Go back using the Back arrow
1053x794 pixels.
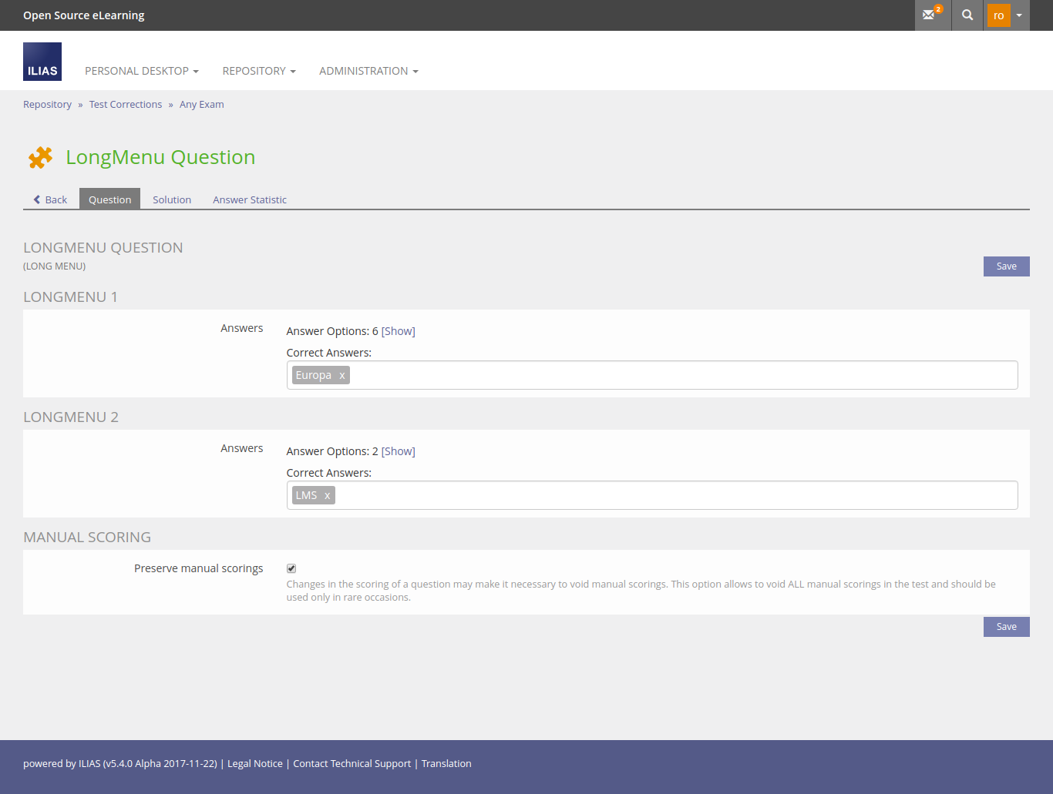pos(50,199)
